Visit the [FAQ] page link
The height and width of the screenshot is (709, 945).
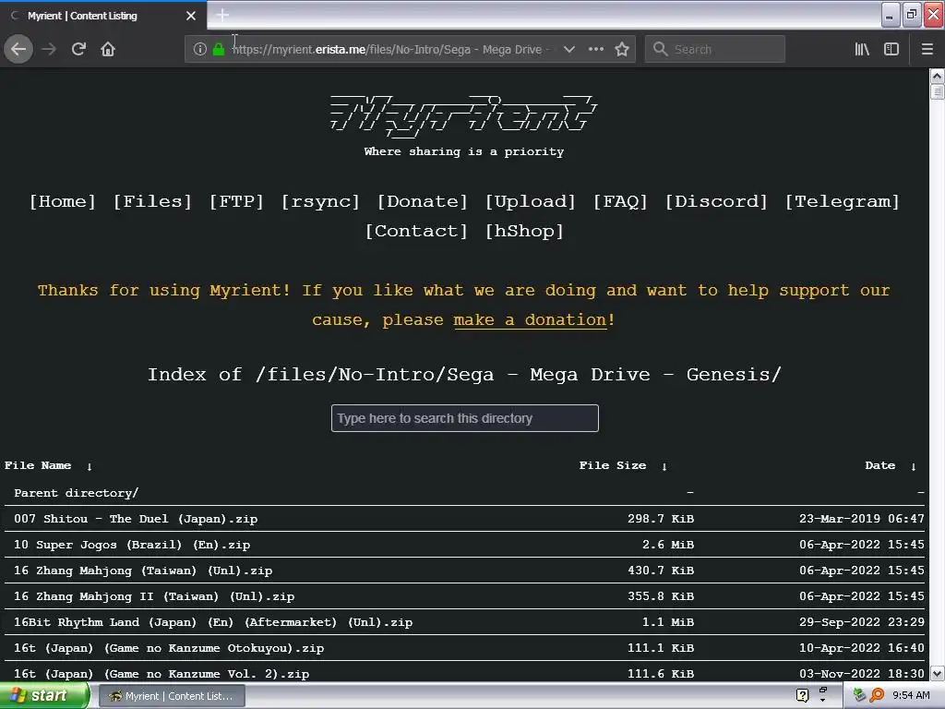(x=620, y=201)
